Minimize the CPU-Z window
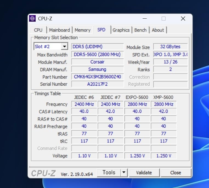The height and width of the screenshot is (188, 209). point(145,19)
